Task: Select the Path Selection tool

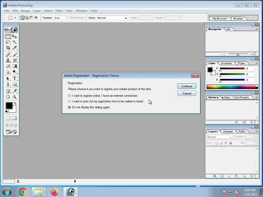Action: [x=8, y=78]
